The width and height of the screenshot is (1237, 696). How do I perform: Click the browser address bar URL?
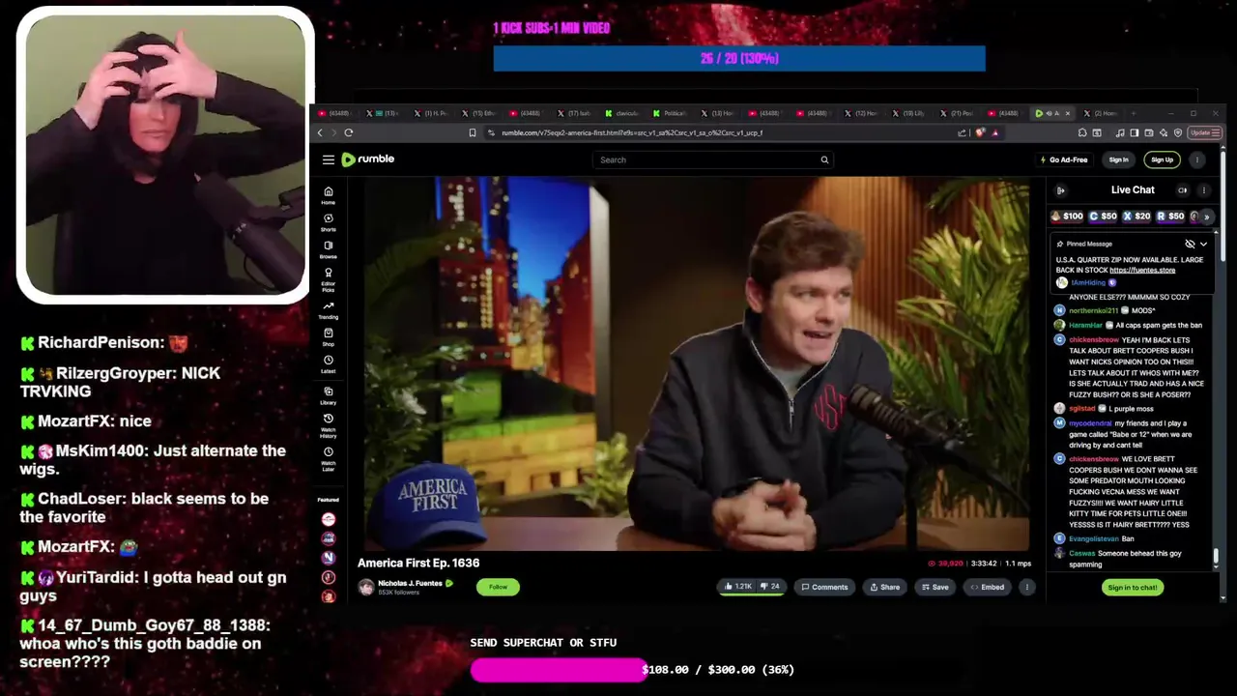pos(632,132)
